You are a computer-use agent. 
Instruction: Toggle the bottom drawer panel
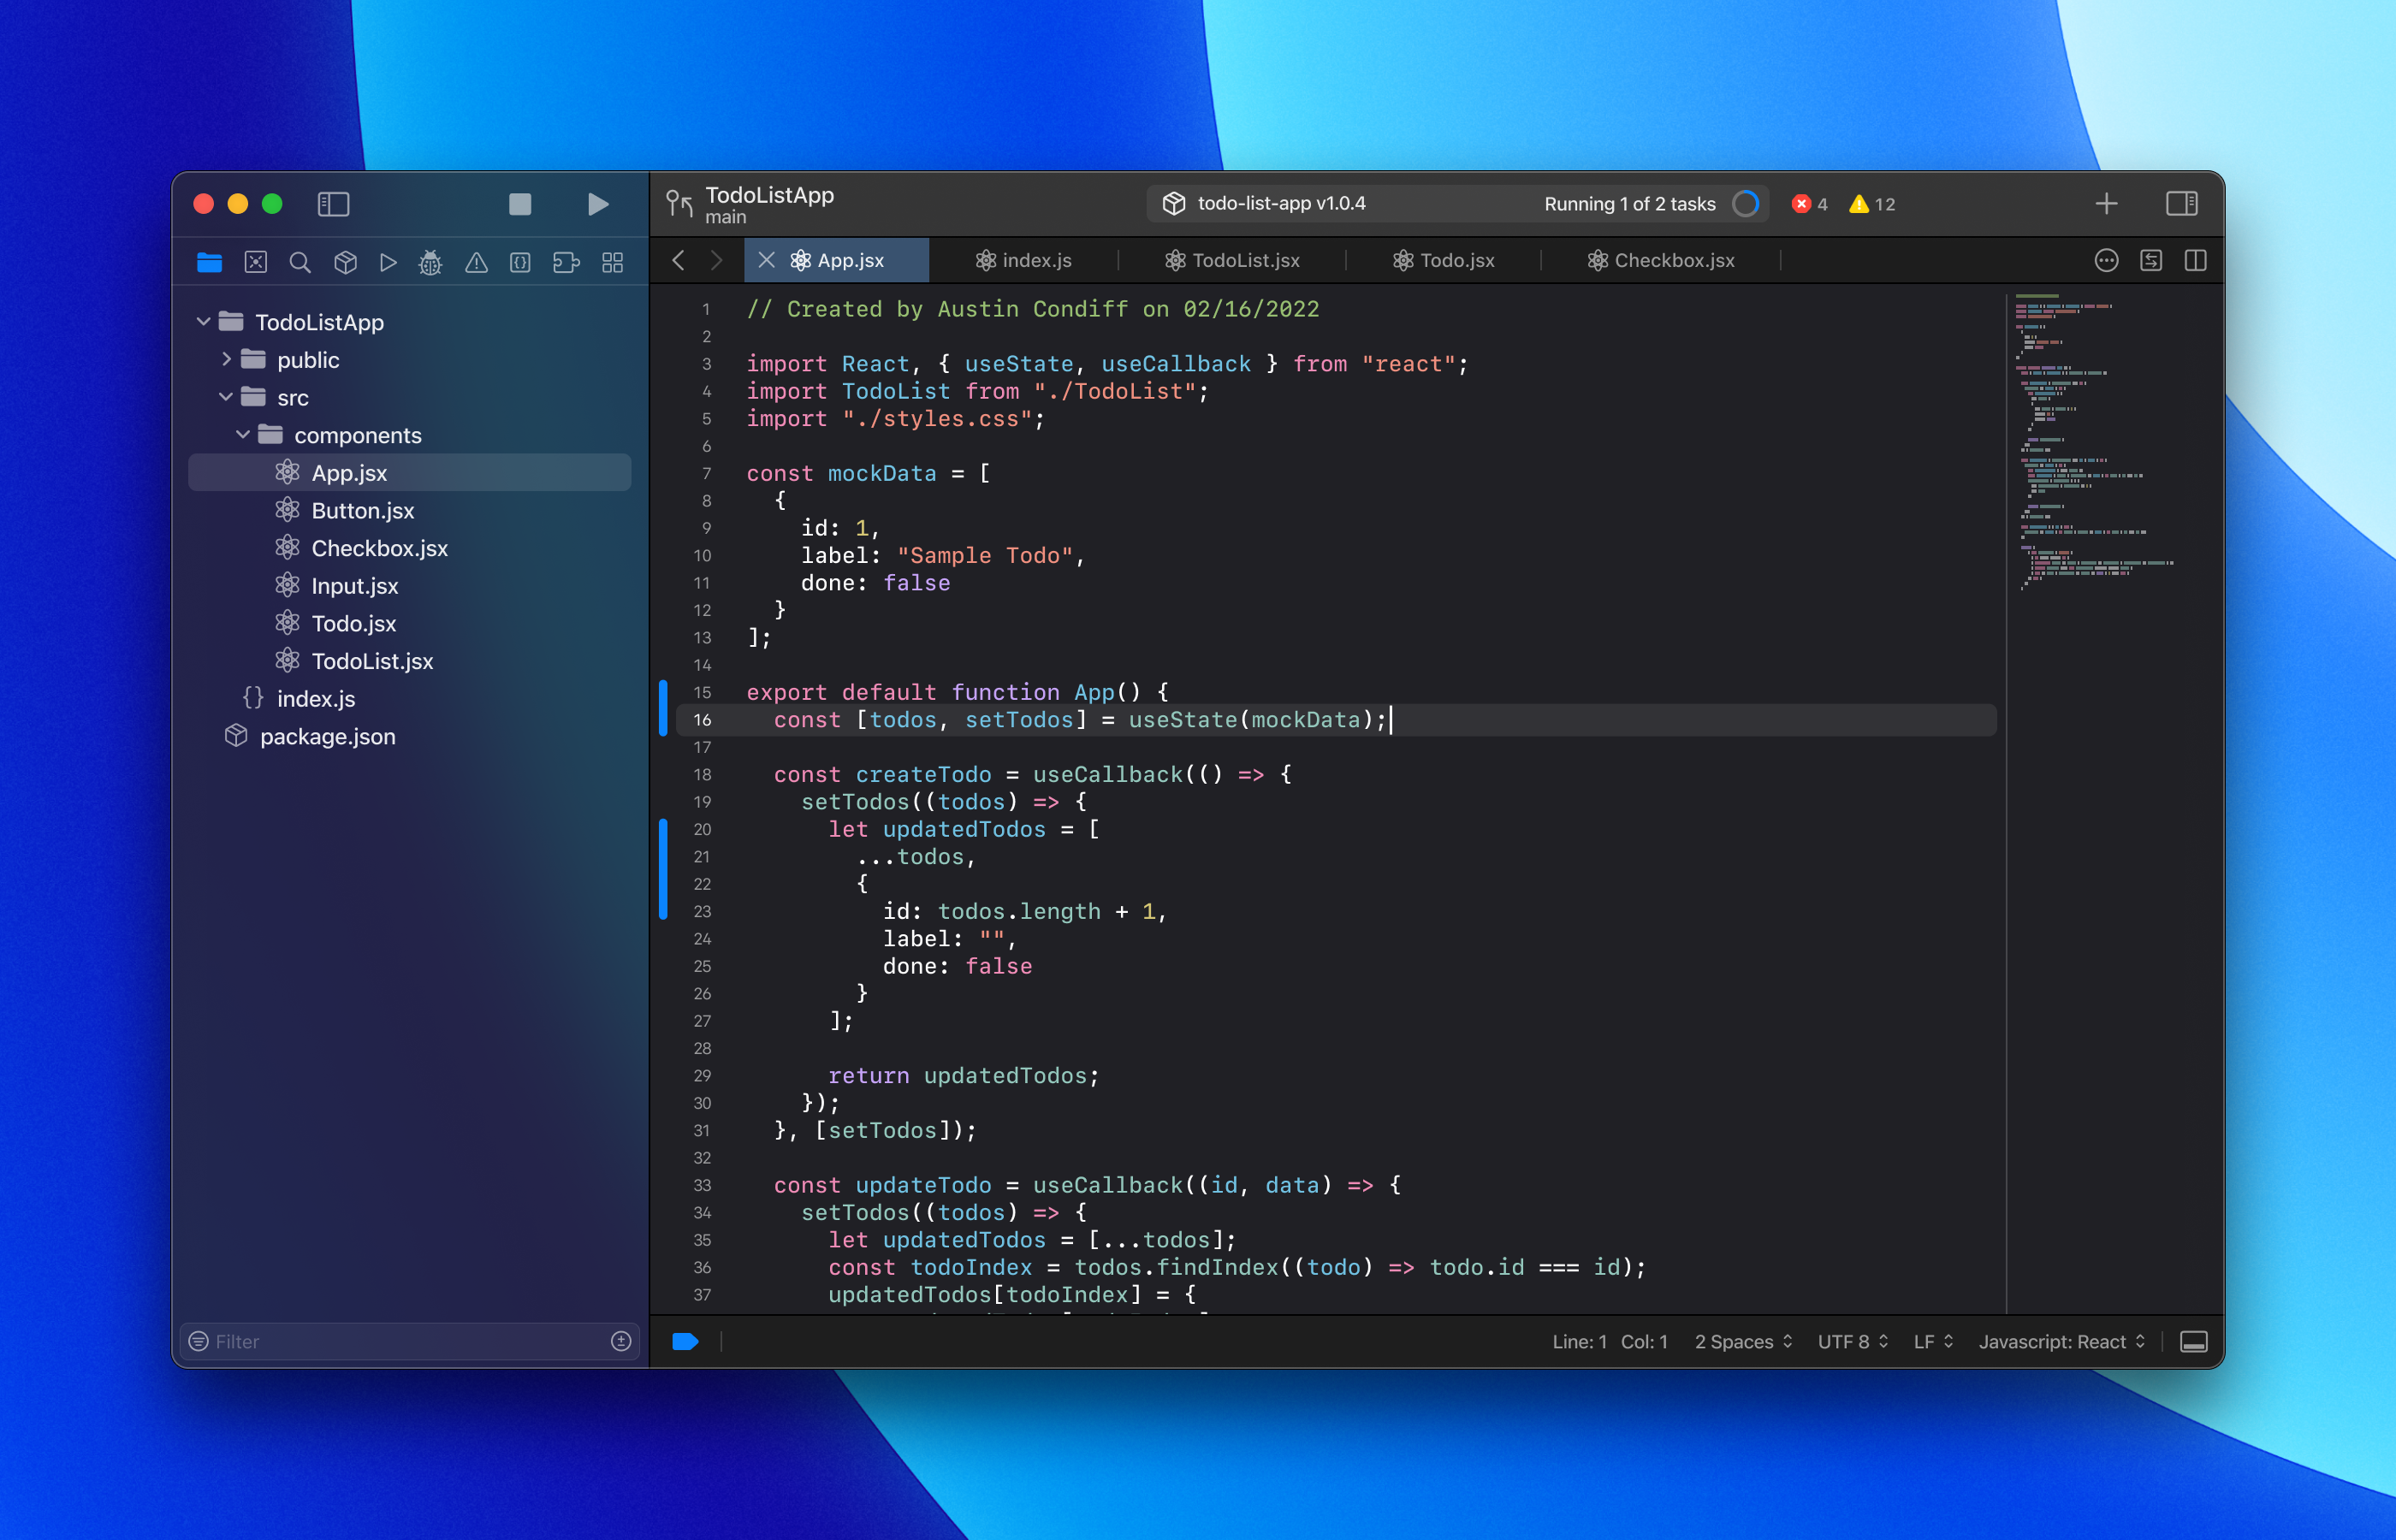(x=2193, y=1342)
